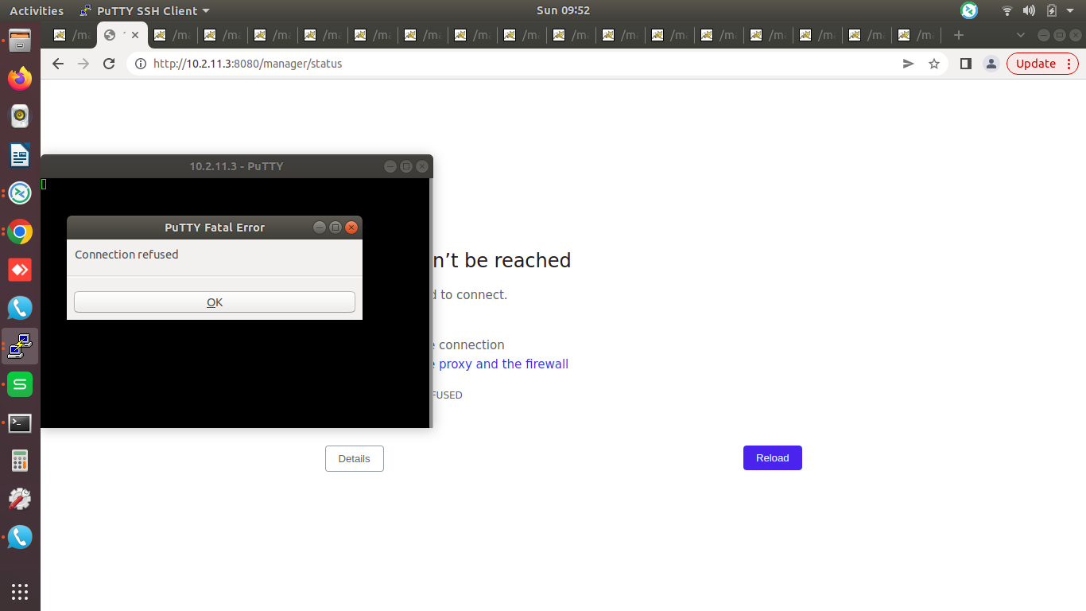Open the Chrome profile avatar
1086x611 pixels.
click(x=991, y=64)
